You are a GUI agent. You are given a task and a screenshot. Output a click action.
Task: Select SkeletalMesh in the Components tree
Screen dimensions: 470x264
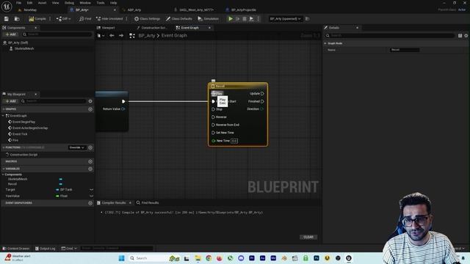click(x=24, y=48)
